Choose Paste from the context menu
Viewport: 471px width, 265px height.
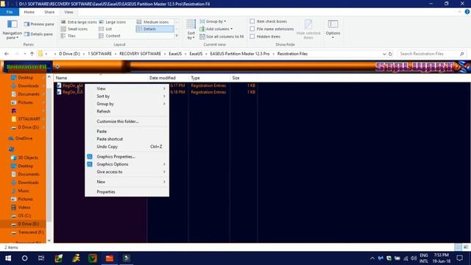tap(127, 131)
